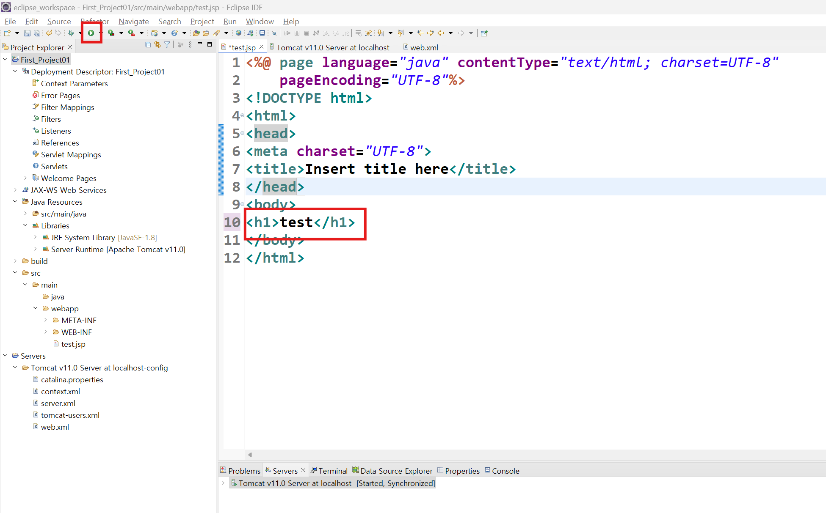Screen dimensions: 826x513
Task: Click the Debug bug icon
Action: click(71, 33)
